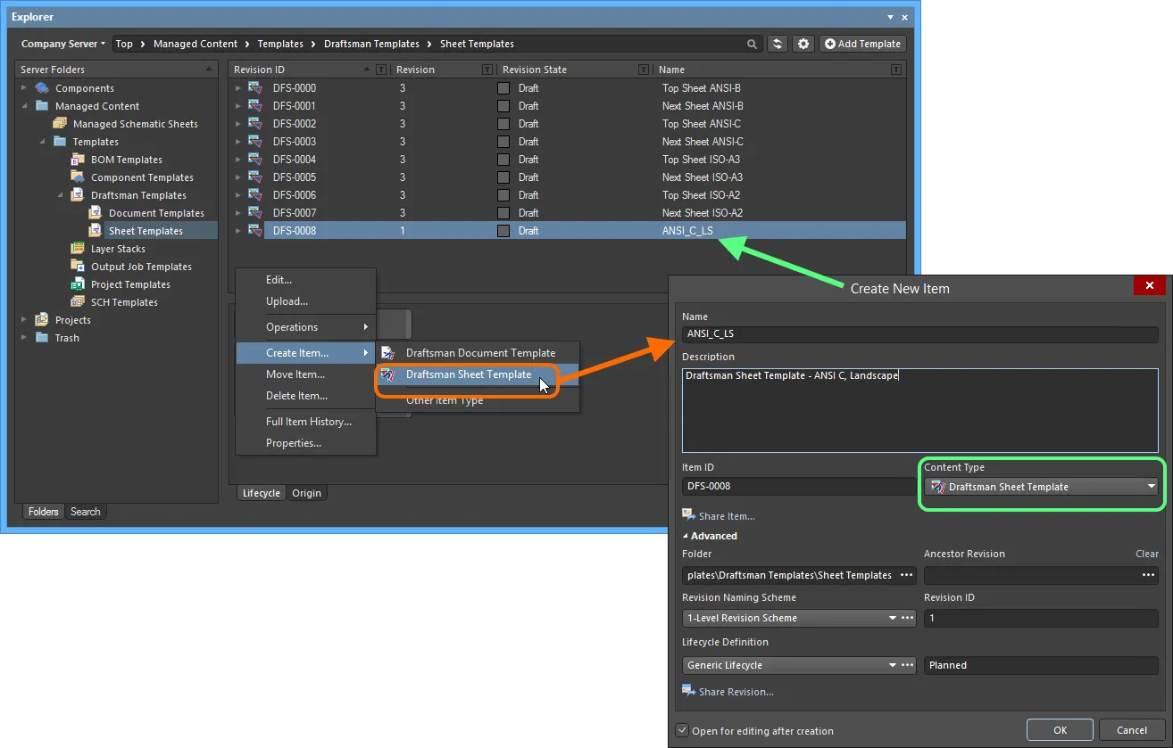The width and height of the screenshot is (1173, 748).
Task: Select the Layer Stacks folder icon
Action: [x=78, y=249]
